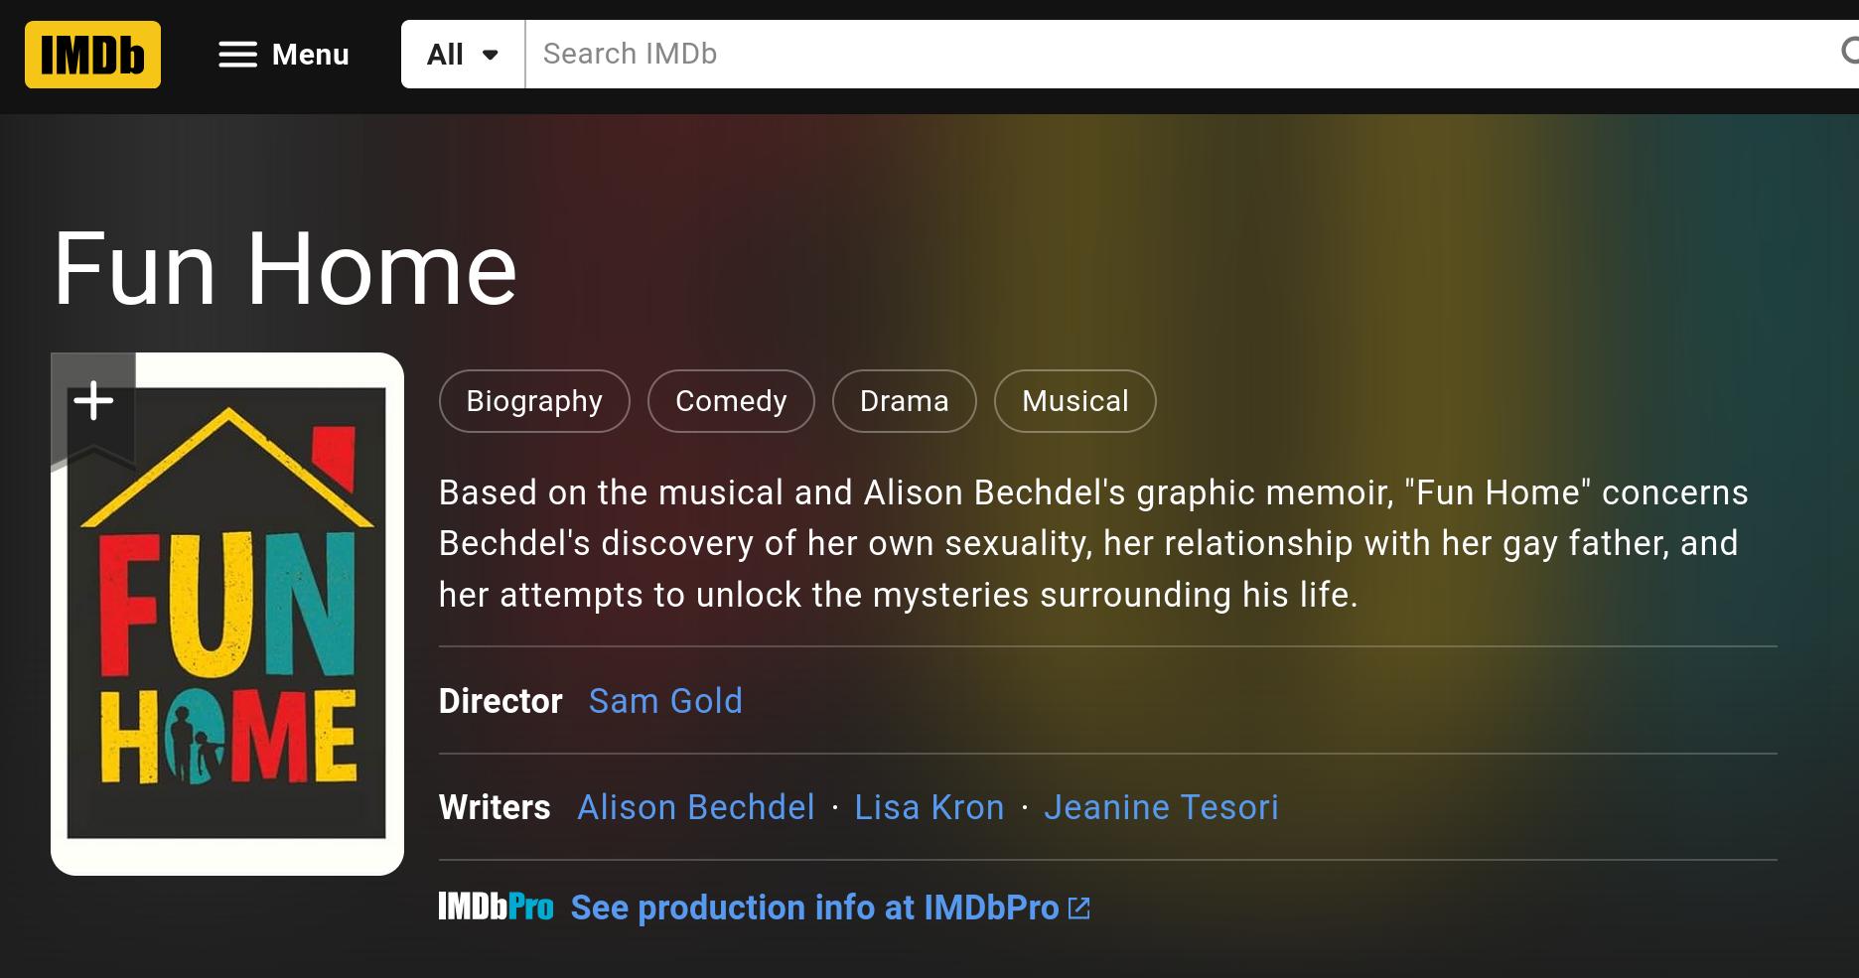Image resolution: width=1859 pixels, height=978 pixels.
Task: Open writer Alison Bechdel's page
Action: click(696, 807)
